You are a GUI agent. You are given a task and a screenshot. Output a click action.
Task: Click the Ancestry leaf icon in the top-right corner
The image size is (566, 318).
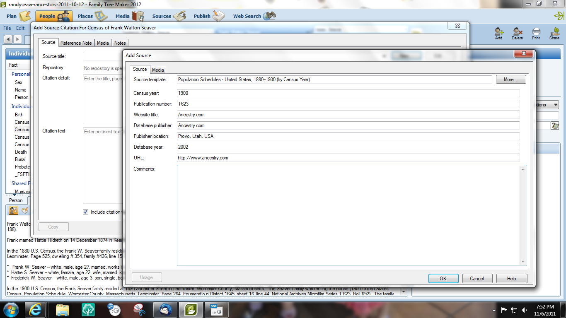point(559,16)
